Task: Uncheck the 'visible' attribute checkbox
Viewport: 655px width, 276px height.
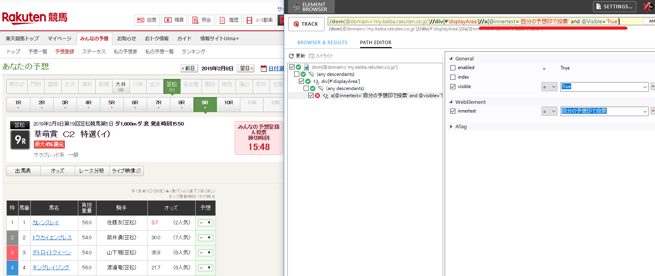Action: click(x=453, y=87)
